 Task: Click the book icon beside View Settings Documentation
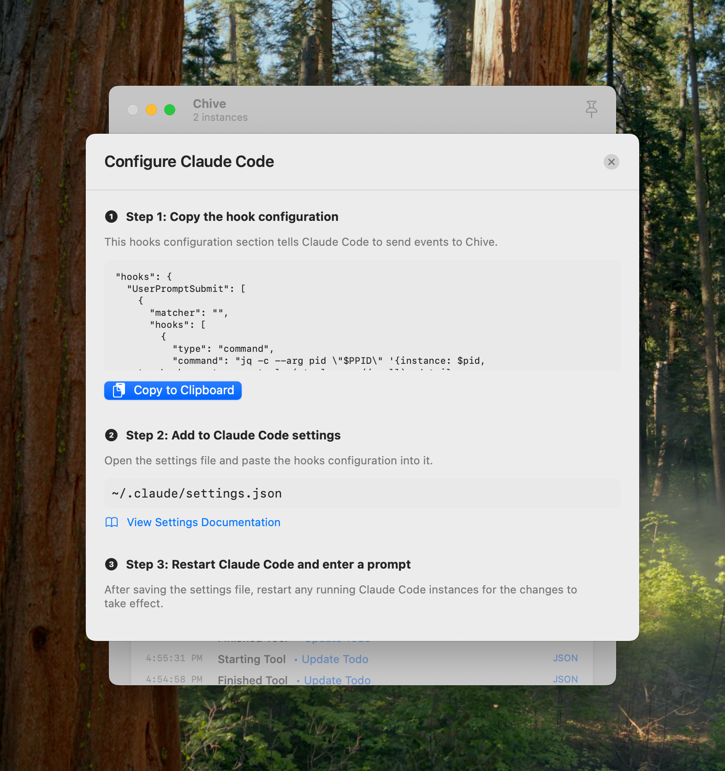coord(112,522)
